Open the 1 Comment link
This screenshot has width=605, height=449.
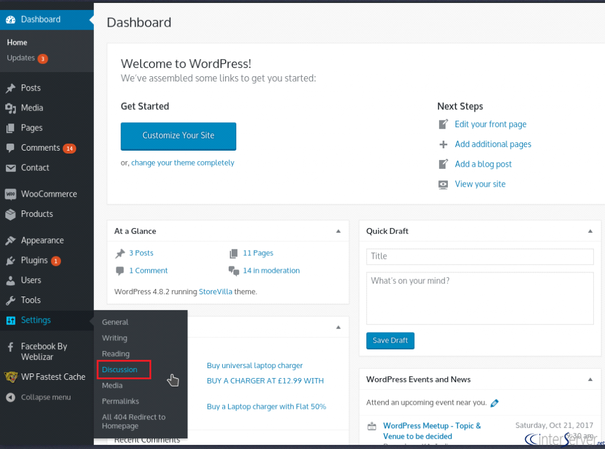148,271
